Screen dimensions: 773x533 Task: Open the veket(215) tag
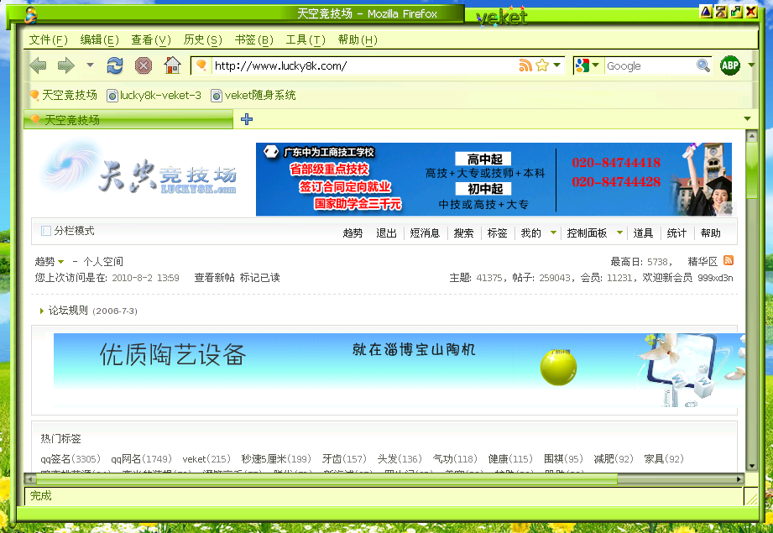(206, 459)
